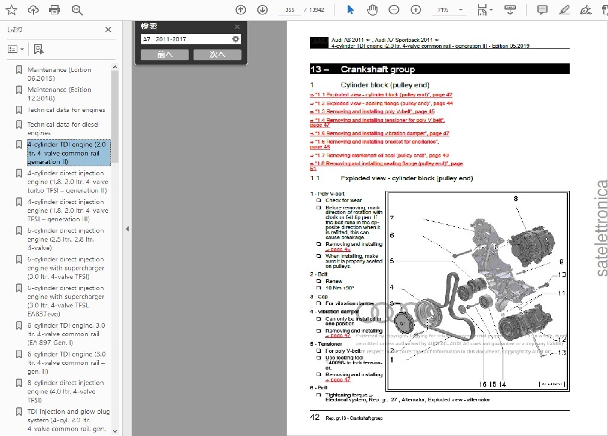
Task: Open search settings gear icon
Action: click(235, 39)
